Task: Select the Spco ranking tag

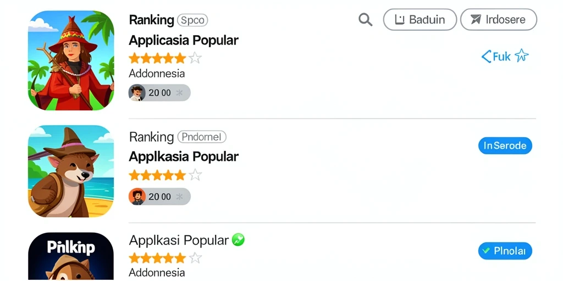Action: 192,20
